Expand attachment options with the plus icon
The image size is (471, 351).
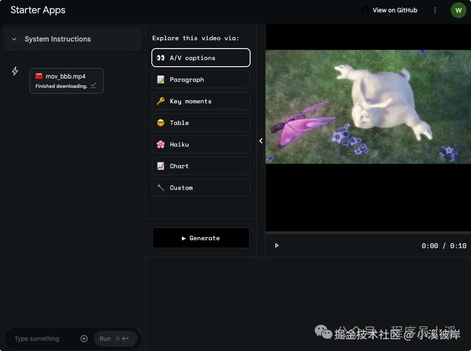click(x=84, y=339)
